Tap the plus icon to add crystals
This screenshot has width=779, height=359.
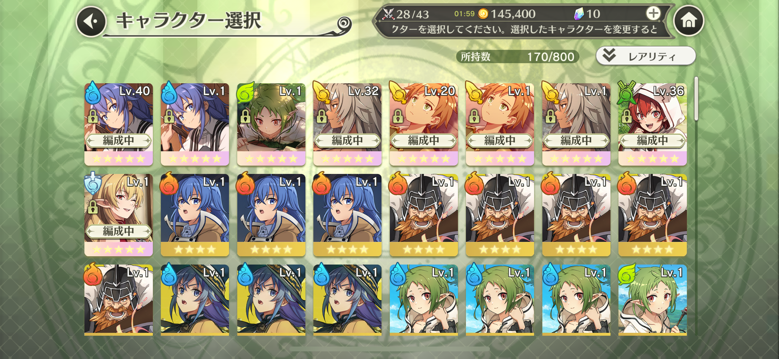[653, 13]
